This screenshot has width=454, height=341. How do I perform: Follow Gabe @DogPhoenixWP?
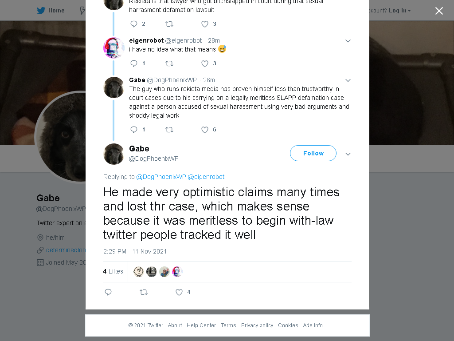click(x=313, y=153)
